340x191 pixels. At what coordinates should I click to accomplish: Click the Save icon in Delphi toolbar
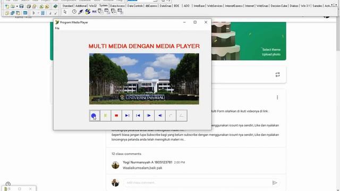pyautogui.click(x=21, y=6)
